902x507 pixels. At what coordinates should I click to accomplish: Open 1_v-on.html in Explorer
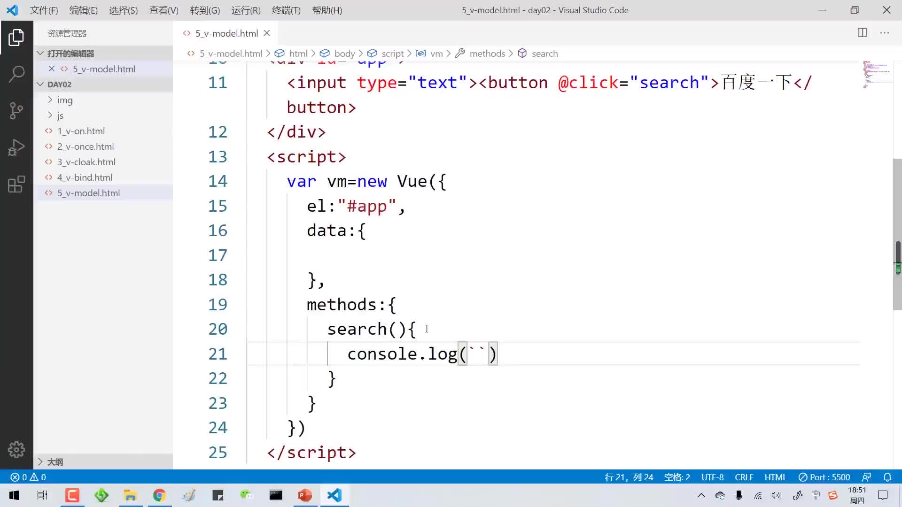(x=81, y=131)
